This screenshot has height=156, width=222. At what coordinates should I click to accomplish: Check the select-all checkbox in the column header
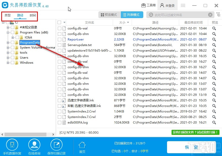tap(60, 22)
